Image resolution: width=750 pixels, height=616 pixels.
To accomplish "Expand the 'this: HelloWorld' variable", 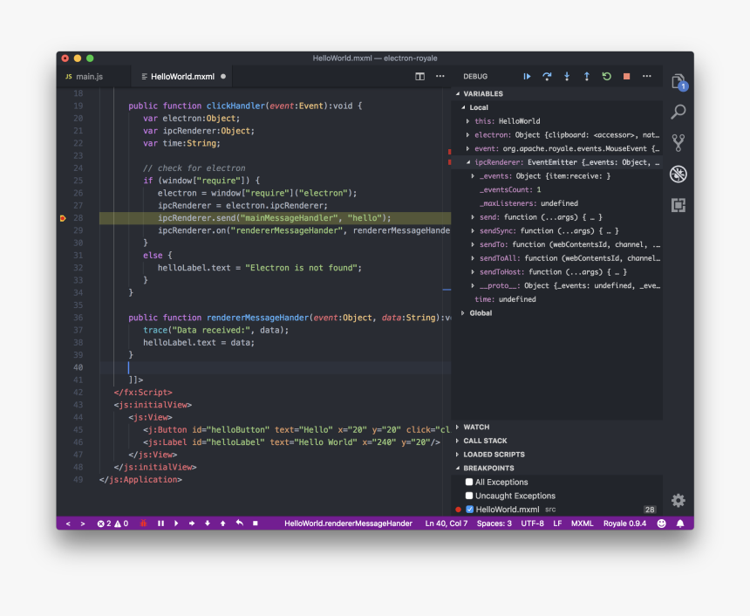I will pos(467,121).
